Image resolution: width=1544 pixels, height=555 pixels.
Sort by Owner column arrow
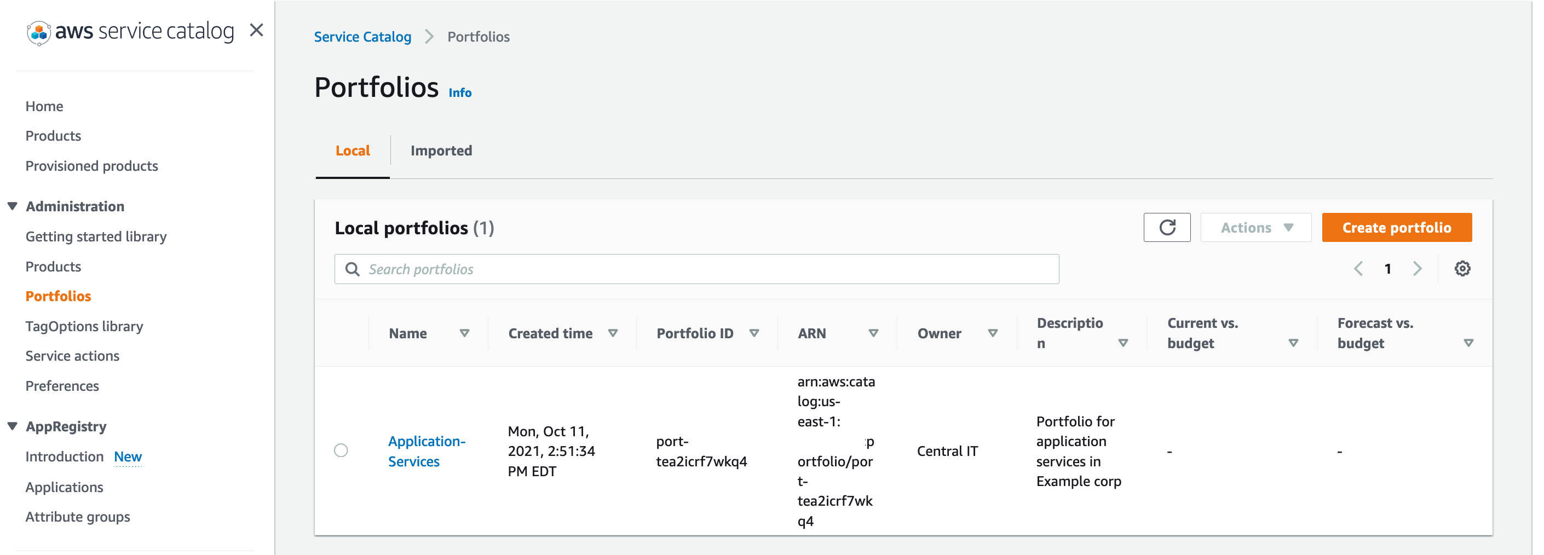(x=993, y=333)
